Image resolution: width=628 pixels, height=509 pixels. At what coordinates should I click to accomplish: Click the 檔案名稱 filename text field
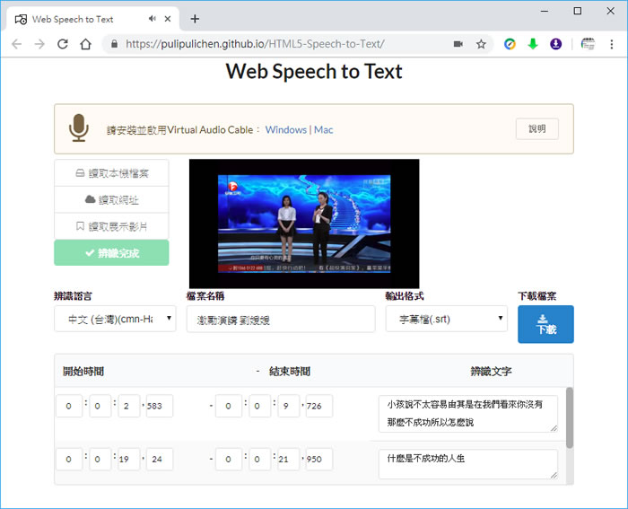[280, 319]
